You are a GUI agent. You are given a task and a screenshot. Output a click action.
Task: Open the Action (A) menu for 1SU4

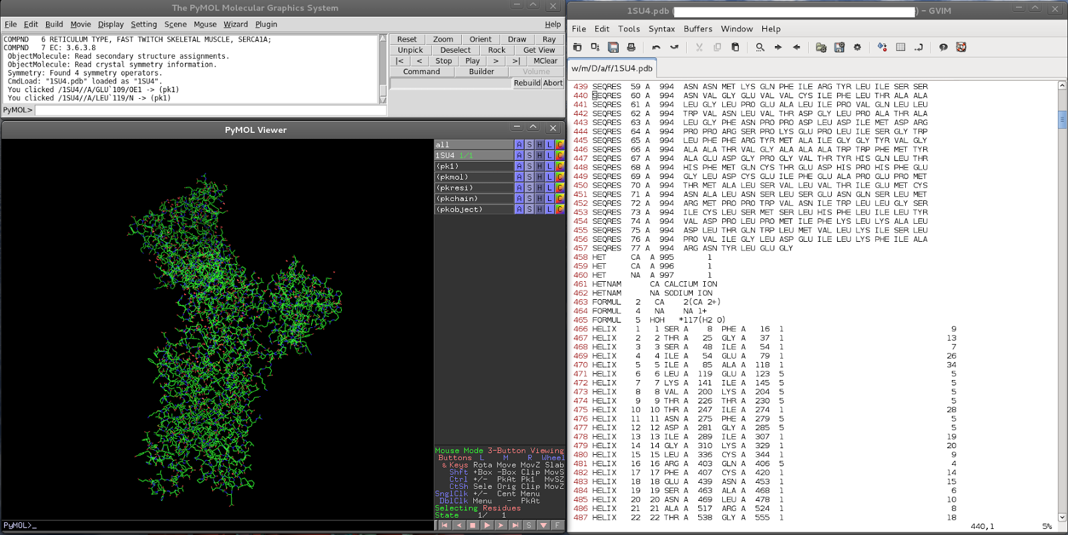pyautogui.click(x=519, y=156)
